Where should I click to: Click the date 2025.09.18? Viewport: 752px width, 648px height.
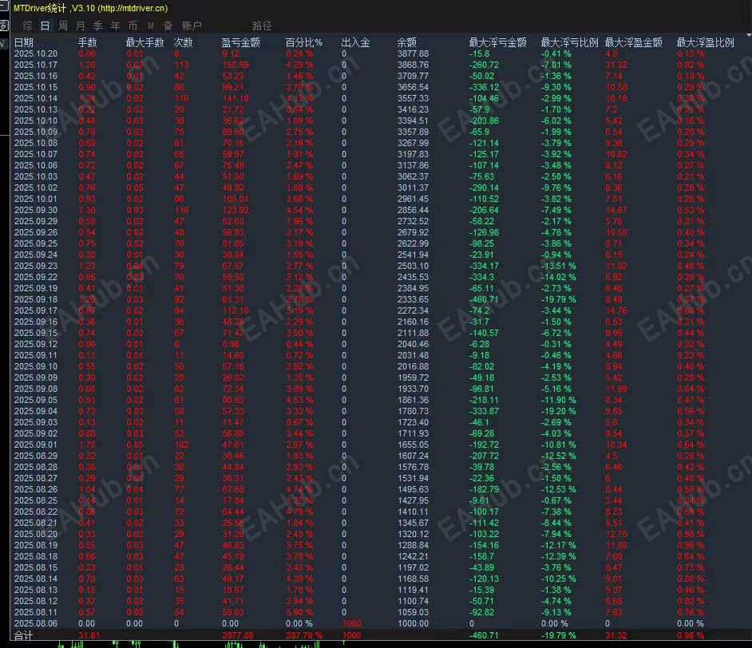pyautogui.click(x=36, y=299)
